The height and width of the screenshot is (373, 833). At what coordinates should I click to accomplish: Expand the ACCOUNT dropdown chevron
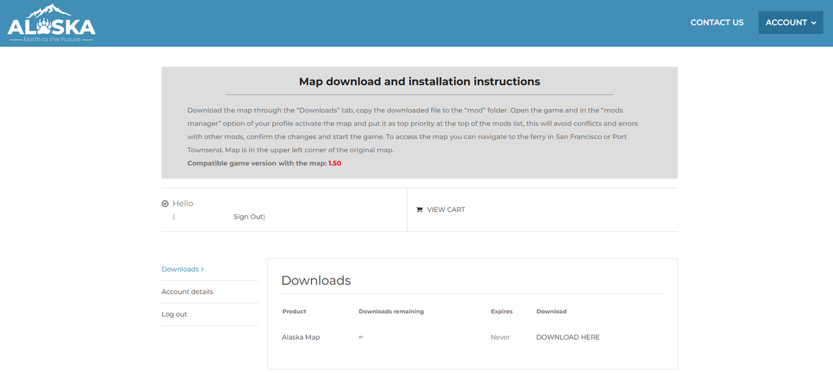point(814,23)
